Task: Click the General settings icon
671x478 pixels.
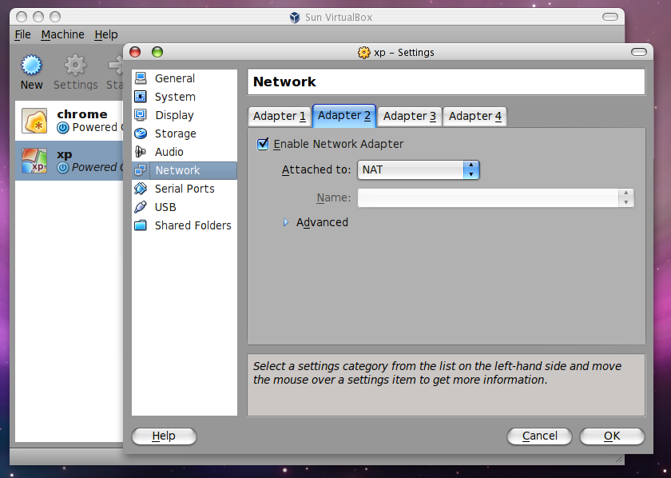Action: coord(141,78)
